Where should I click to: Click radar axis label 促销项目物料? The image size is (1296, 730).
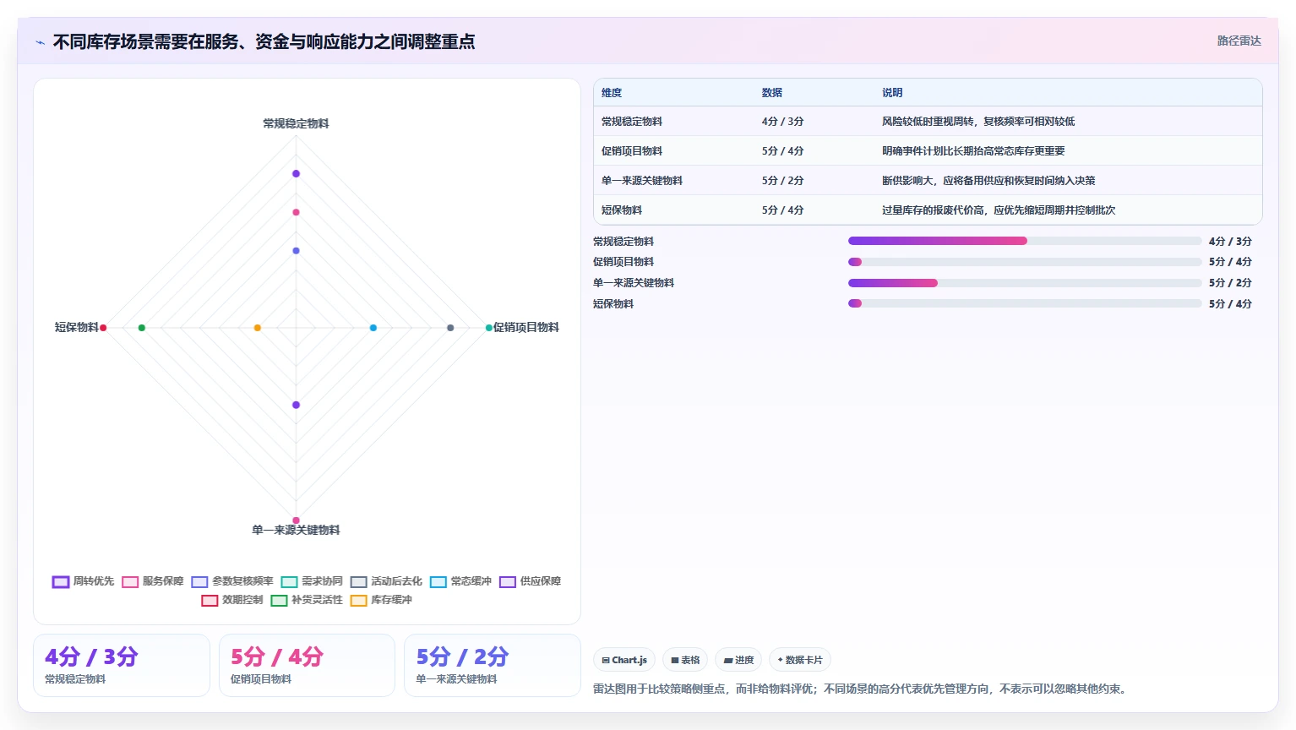[526, 327]
